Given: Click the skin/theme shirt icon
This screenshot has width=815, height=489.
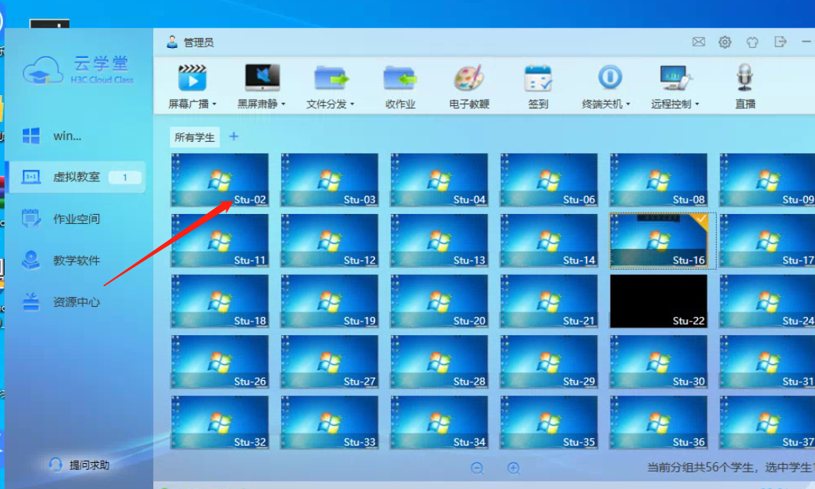Looking at the screenshot, I should [x=752, y=42].
